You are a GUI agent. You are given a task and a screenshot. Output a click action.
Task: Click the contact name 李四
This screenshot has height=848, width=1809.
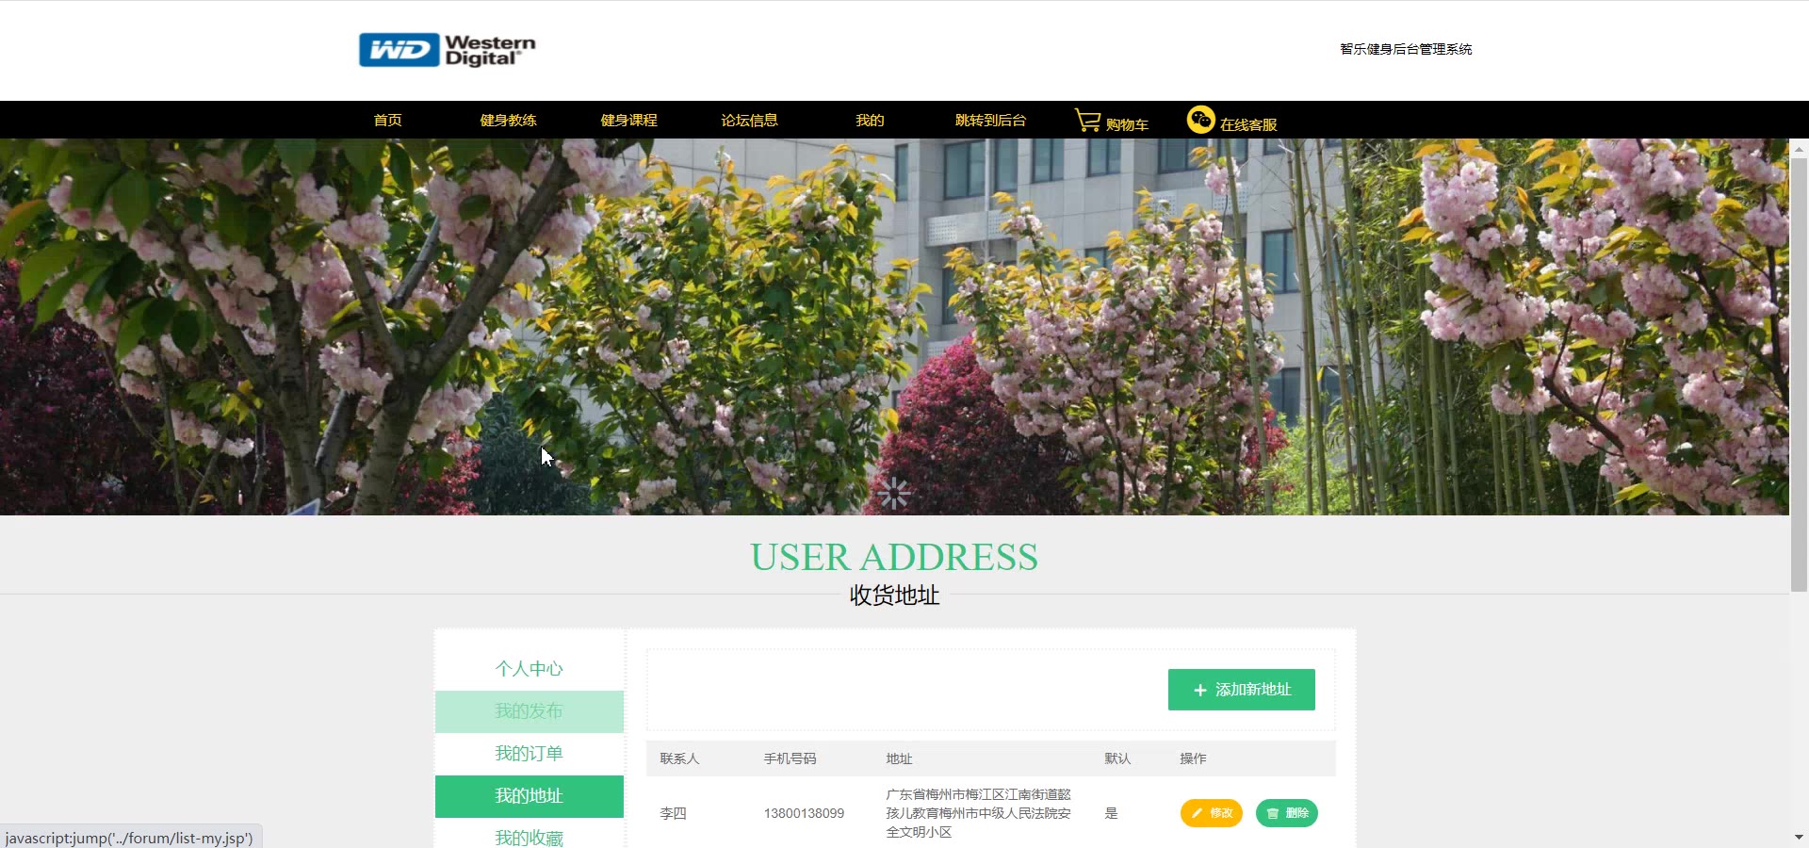(673, 813)
